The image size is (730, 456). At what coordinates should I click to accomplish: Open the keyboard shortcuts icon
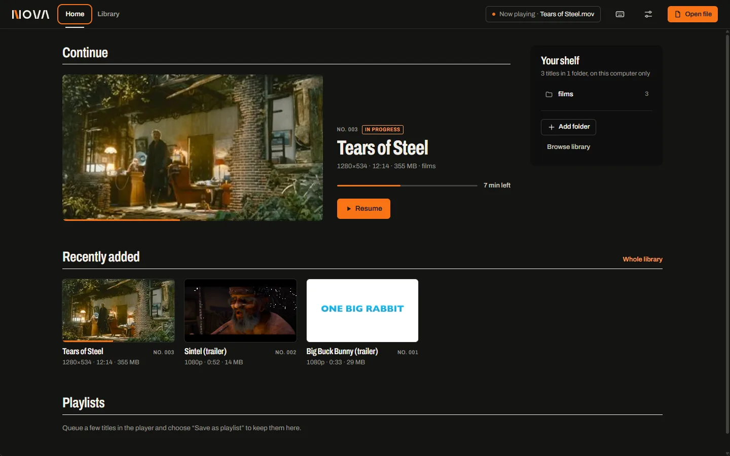(x=620, y=14)
